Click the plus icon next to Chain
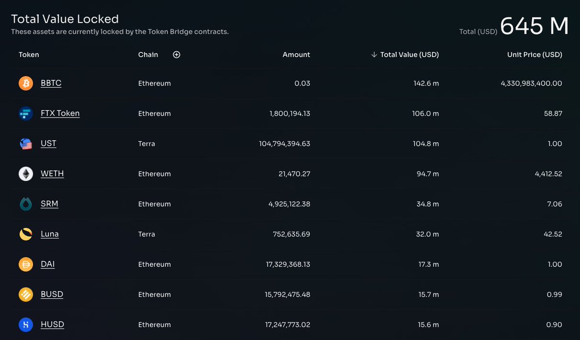Screen dimensions: 580x340 176,55
